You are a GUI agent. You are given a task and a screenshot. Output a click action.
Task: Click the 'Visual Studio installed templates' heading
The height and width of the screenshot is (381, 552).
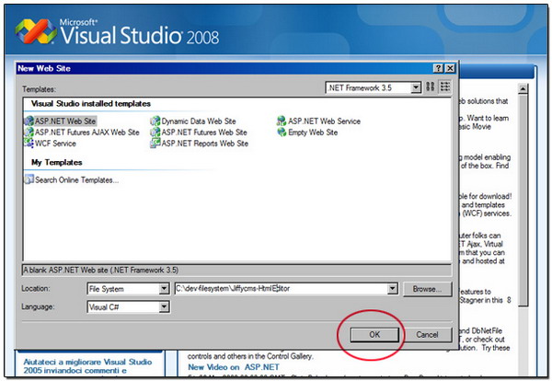(x=91, y=103)
